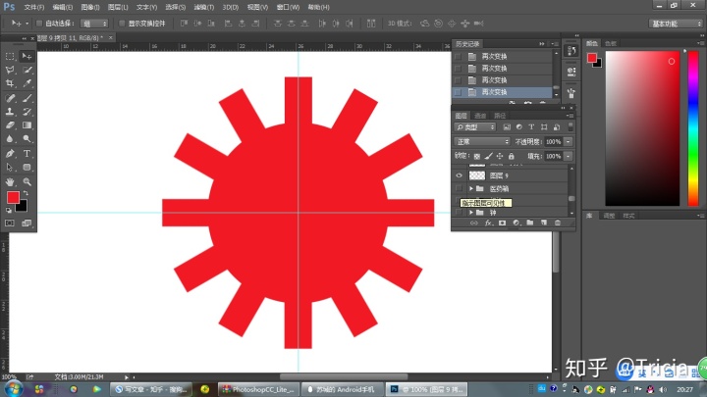707x397 pixels.
Task: Open the 类型 layer filter dropdown
Action: 475,127
